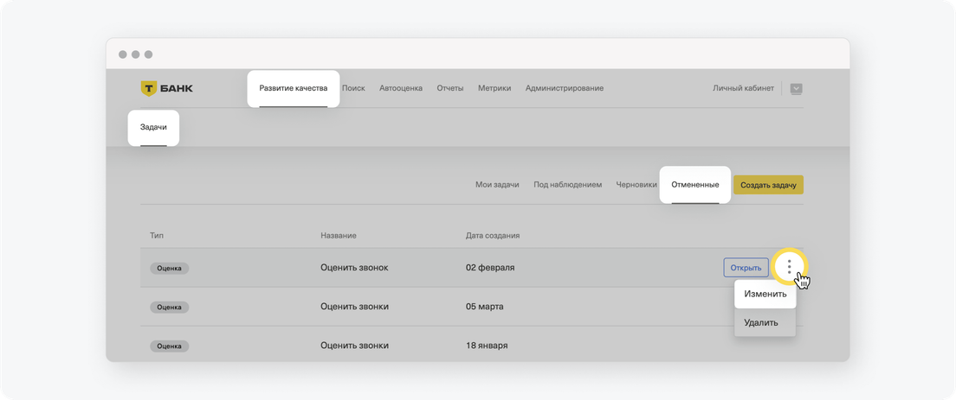Navigate to Отчеты
This screenshot has height=400, width=956.
(x=450, y=88)
